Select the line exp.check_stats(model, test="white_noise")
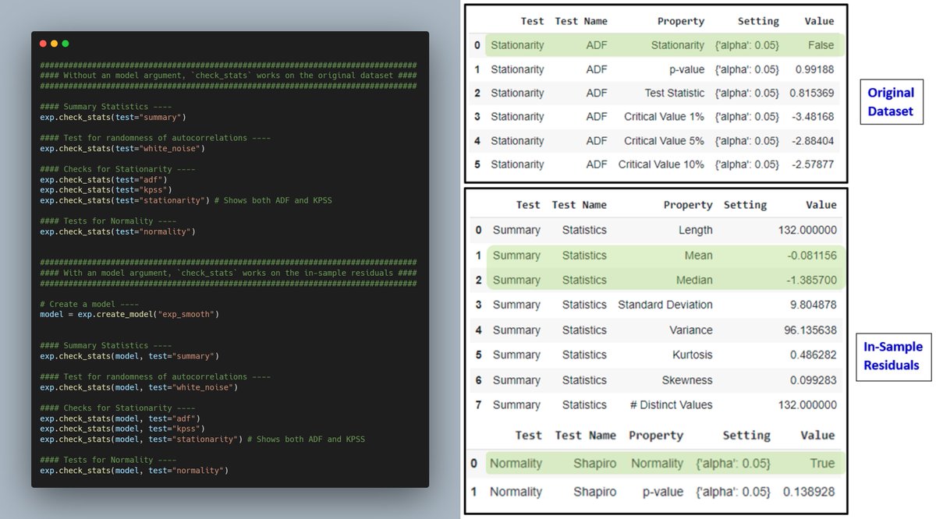This screenshot has height=519, width=936. (x=139, y=387)
